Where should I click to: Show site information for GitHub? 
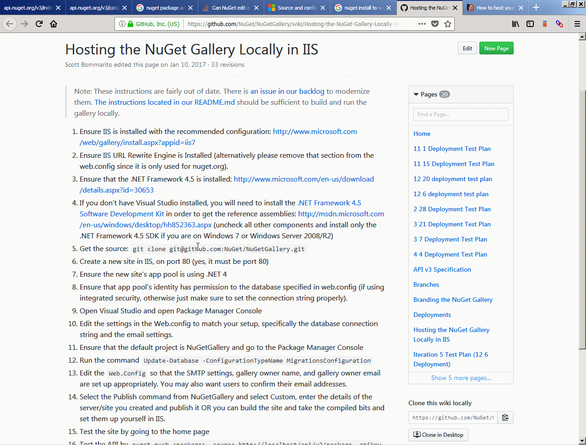(x=122, y=24)
